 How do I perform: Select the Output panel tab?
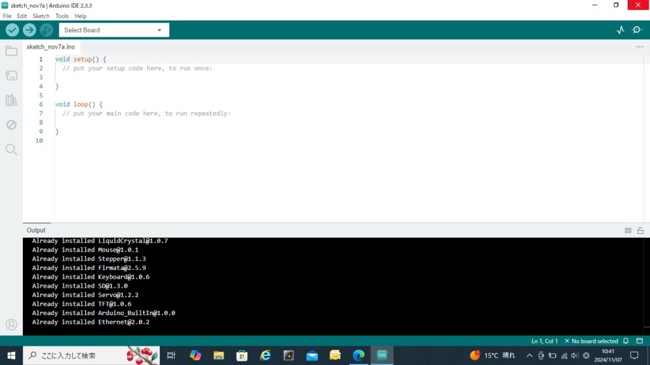pyautogui.click(x=36, y=230)
